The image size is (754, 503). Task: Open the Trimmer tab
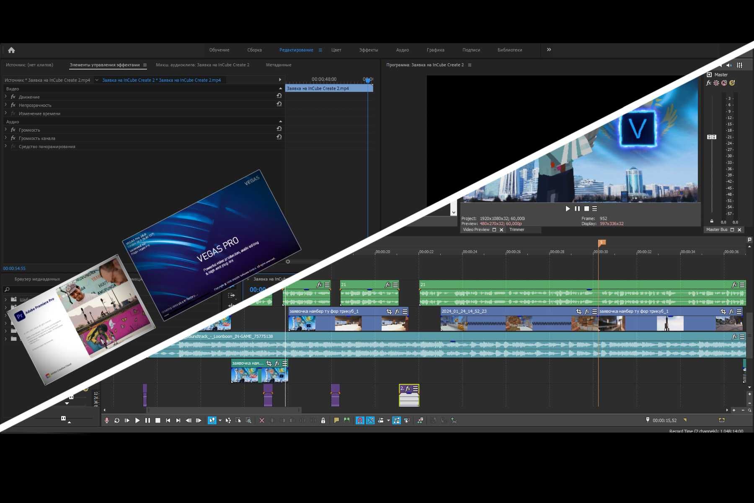[516, 230]
